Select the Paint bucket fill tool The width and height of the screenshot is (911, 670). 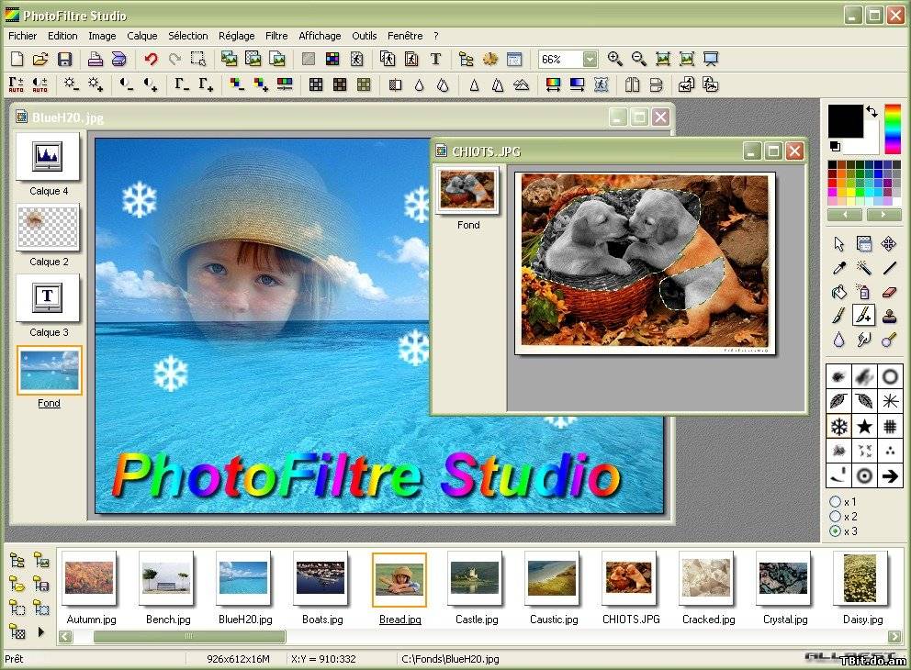click(x=839, y=292)
